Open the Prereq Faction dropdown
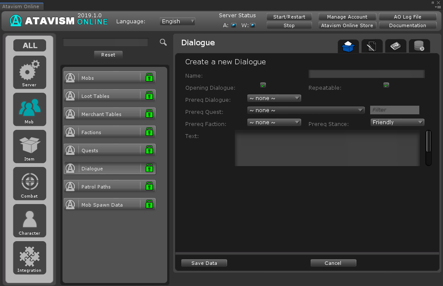Image resolution: width=443 pixels, height=286 pixels. pos(274,123)
